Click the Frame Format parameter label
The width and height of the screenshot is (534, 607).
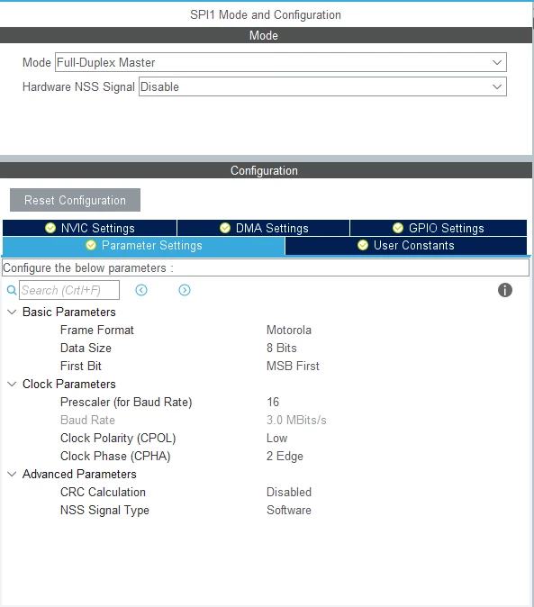point(96,331)
